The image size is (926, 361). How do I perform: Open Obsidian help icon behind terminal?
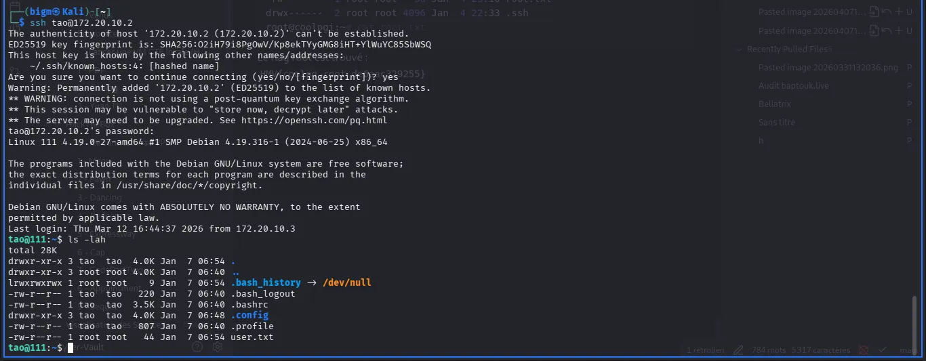coord(197,347)
